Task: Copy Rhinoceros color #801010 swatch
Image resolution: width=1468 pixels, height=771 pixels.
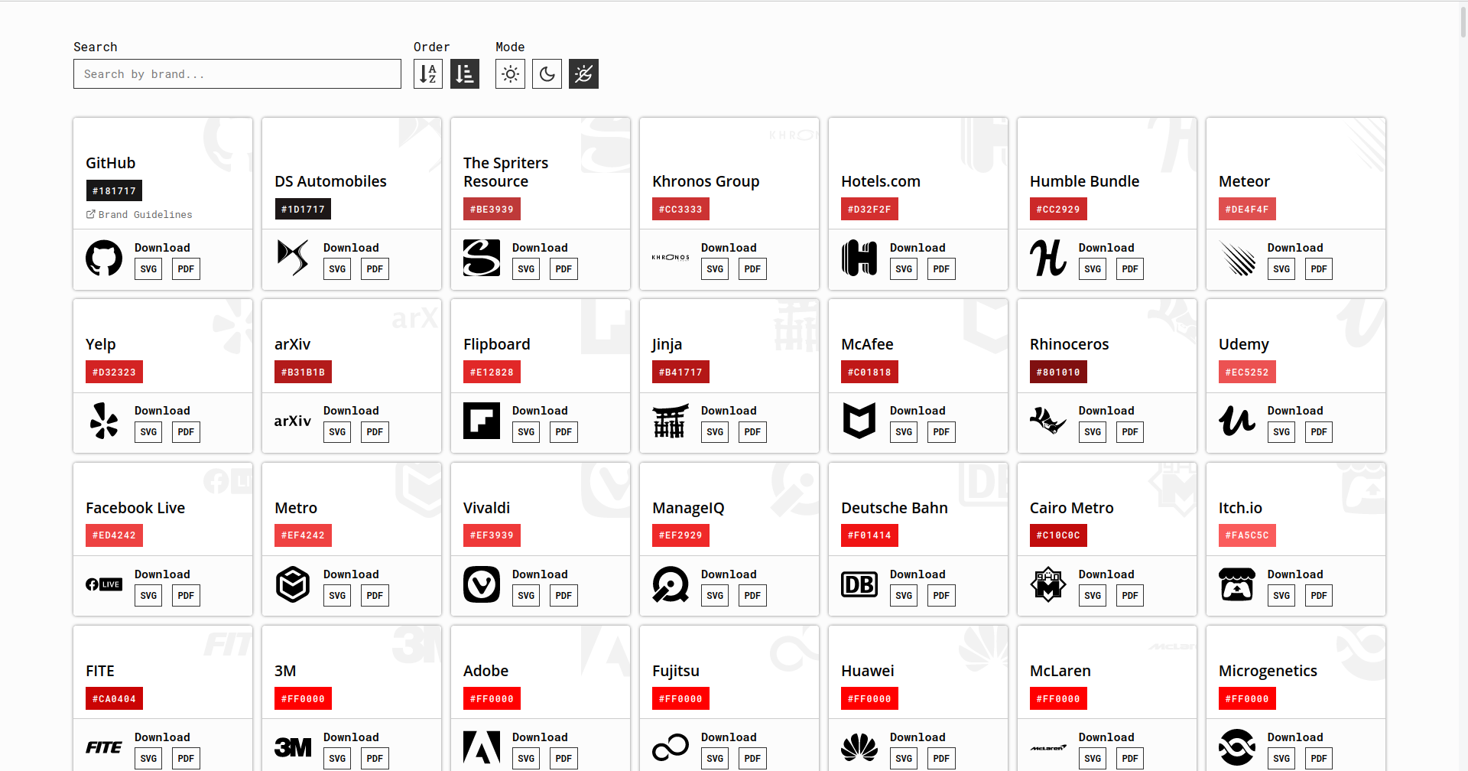Action: tap(1058, 372)
